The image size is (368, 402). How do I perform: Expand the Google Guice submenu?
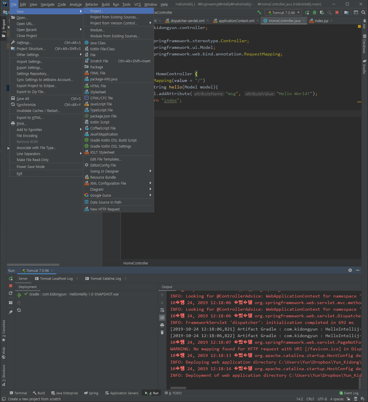point(118,195)
